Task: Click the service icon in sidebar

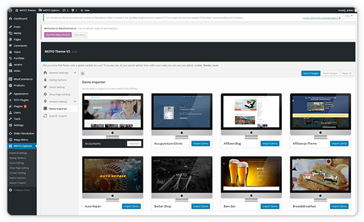Action: click(x=10, y=64)
